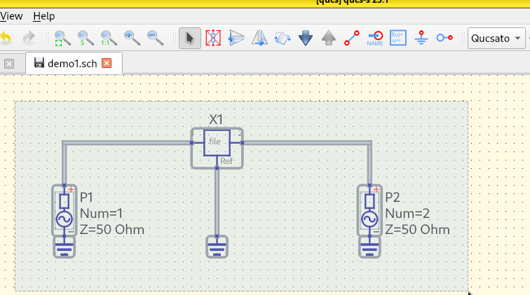The image size is (530, 295).
Task: Open the Qucsator simulator dropdown
Action: (x=496, y=38)
